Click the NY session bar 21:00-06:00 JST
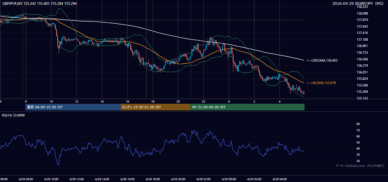The image size is (388, 182). point(247,107)
